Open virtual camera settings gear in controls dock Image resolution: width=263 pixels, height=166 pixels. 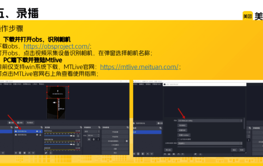pyautogui.click(x=126, y=141)
